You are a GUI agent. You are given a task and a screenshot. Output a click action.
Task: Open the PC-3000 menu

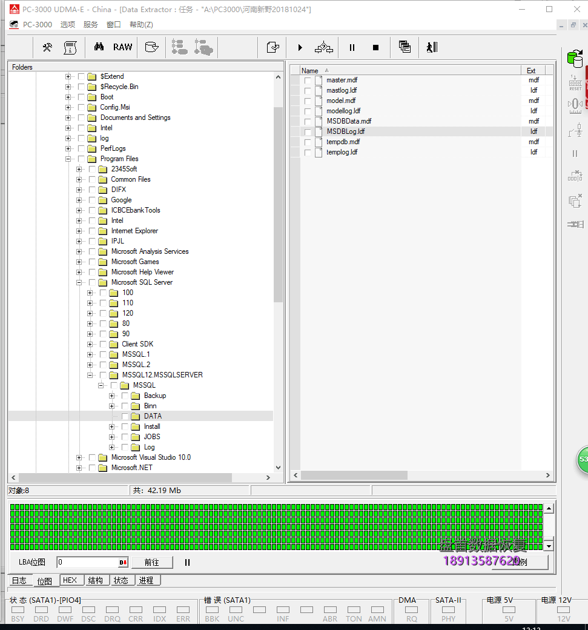coord(38,24)
